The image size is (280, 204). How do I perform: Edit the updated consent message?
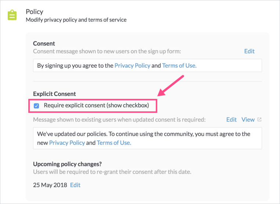[x=231, y=119]
